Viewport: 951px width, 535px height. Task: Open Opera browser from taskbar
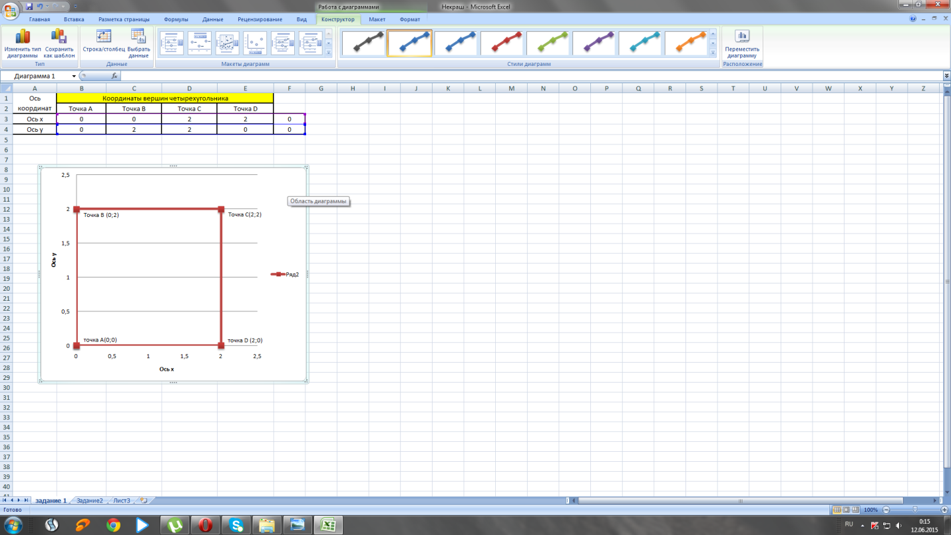click(x=205, y=525)
